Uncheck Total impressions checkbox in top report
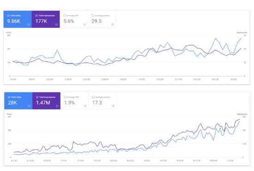254x171 pixels. pos(36,16)
